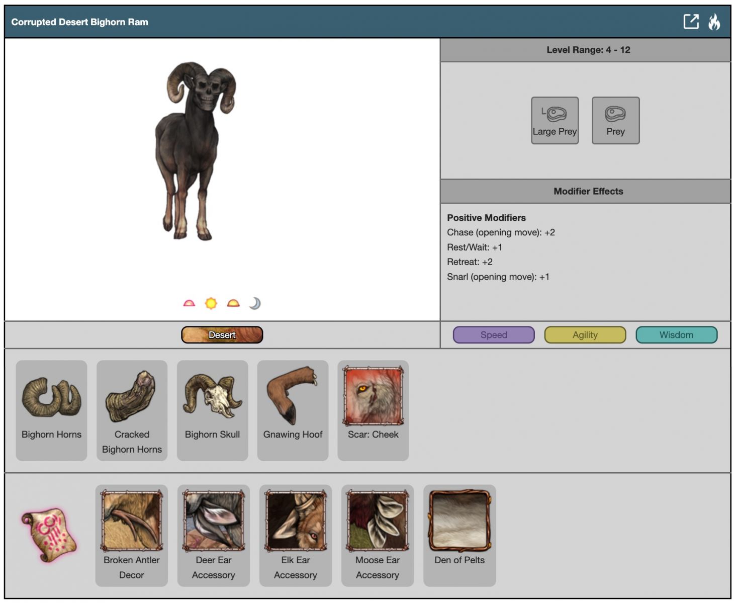734x603 pixels.
Task: Click the purple Speed stat button
Action: pyautogui.click(x=493, y=335)
